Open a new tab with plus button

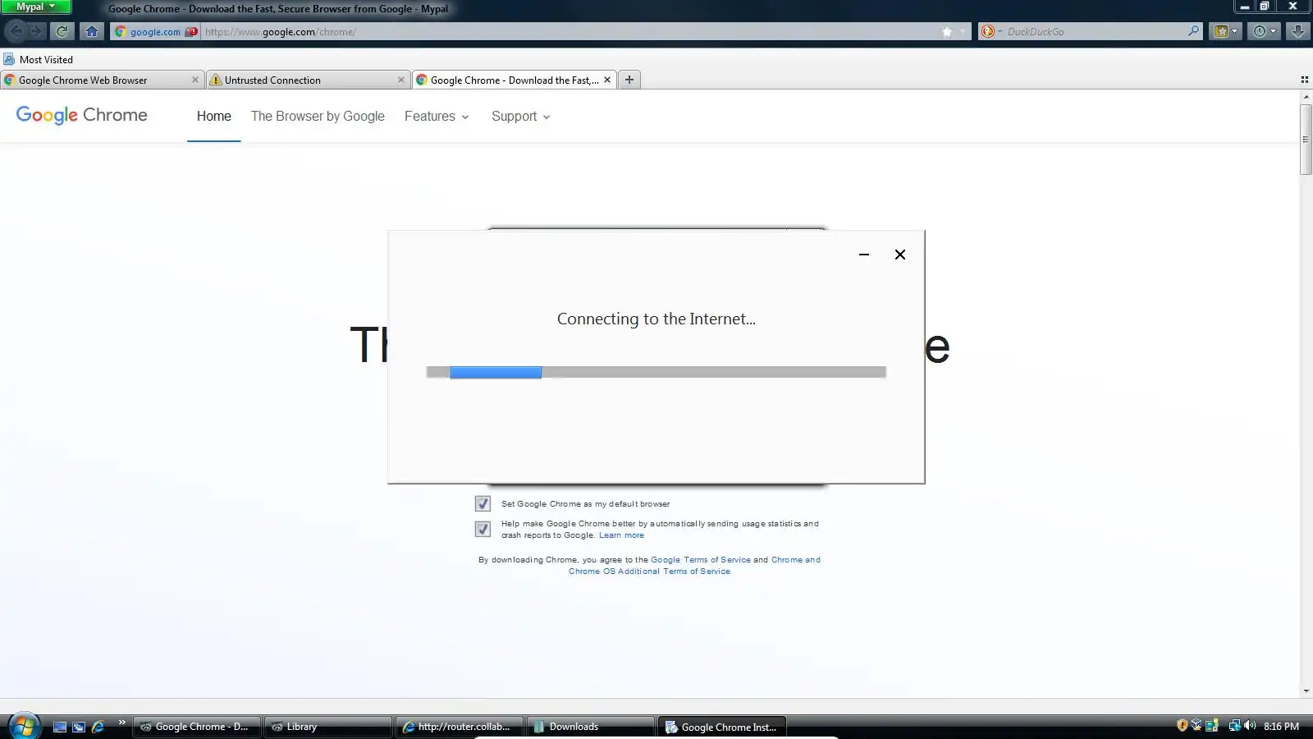629,80
